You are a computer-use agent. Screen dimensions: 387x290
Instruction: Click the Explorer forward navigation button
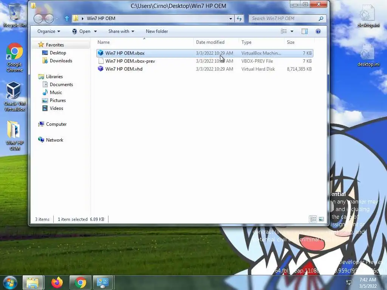point(50,19)
